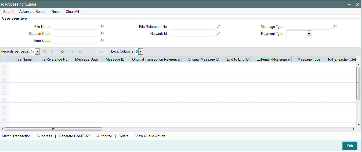Open Advanced Search option
Image resolution: width=362 pixels, height=152 pixels.
(x=33, y=12)
